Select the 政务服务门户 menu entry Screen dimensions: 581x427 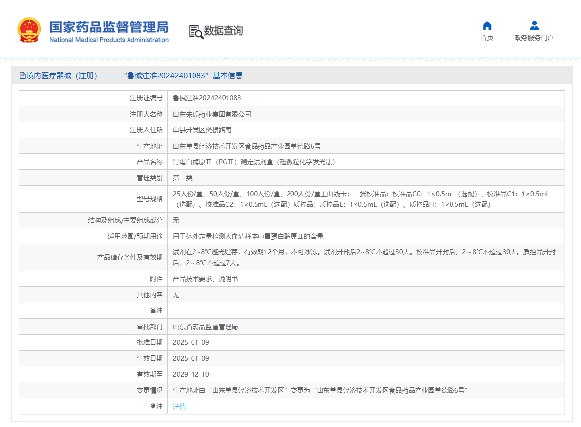coord(534,37)
